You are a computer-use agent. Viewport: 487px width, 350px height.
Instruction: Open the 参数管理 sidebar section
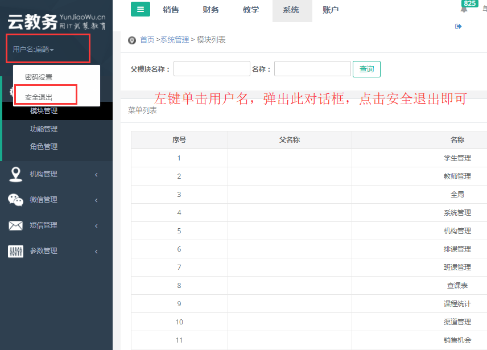pos(43,250)
